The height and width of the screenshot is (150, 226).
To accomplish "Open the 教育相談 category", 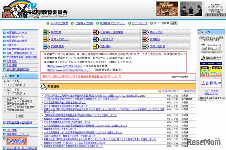I will pyautogui.click(x=155, y=39).
